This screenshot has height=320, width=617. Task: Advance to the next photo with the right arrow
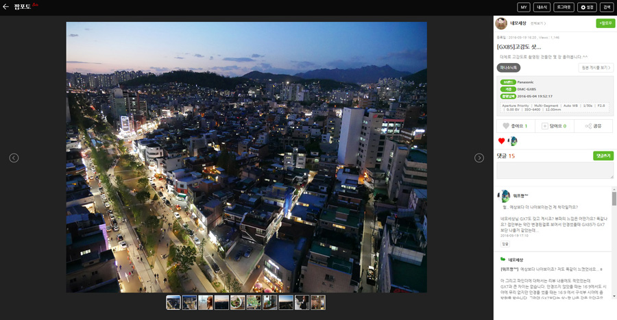pyautogui.click(x=479, y=158)
